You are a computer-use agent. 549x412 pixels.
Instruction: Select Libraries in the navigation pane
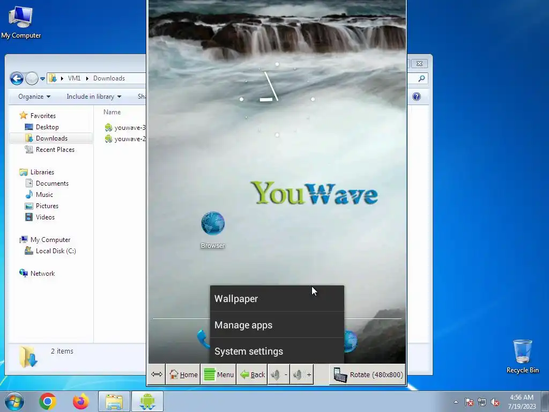[42, 172]
